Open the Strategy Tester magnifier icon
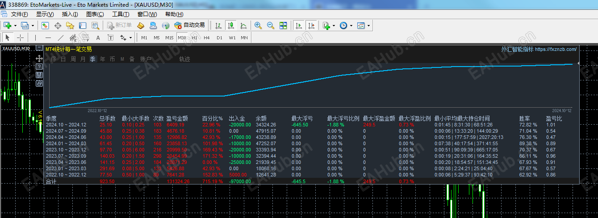Viewport: 598px width, 218px height. [x=95, y=25]
